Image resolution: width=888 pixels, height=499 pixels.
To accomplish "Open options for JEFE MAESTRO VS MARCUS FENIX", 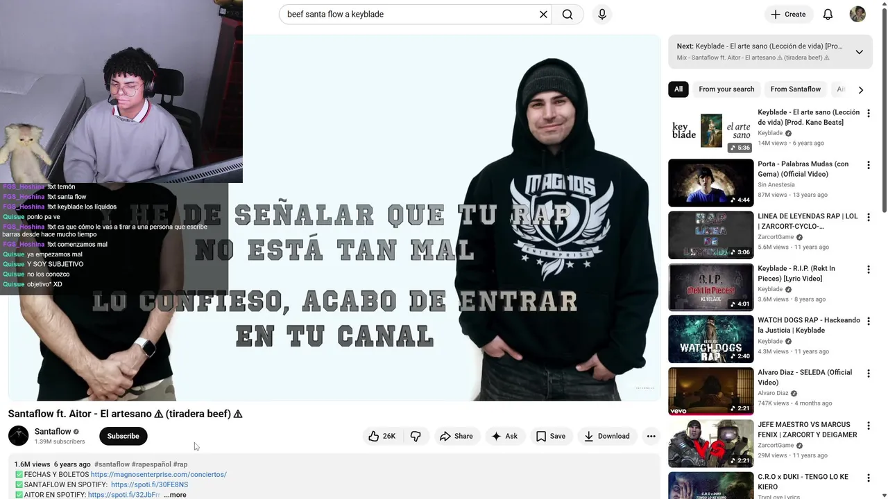I will point(868,425).
